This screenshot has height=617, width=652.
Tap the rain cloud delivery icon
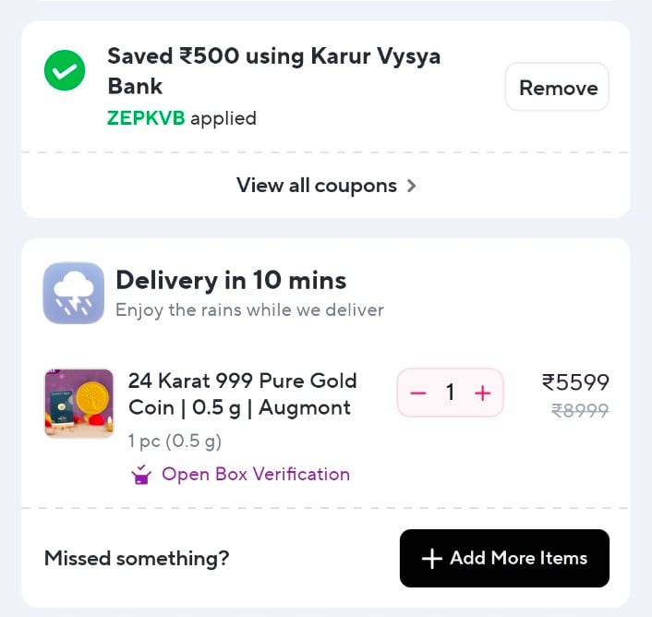tap(73, 293)
